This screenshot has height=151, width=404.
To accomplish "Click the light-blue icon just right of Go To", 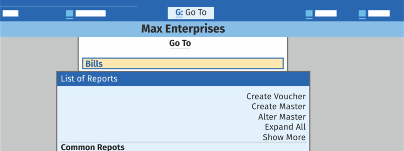I will click(309, 14).
